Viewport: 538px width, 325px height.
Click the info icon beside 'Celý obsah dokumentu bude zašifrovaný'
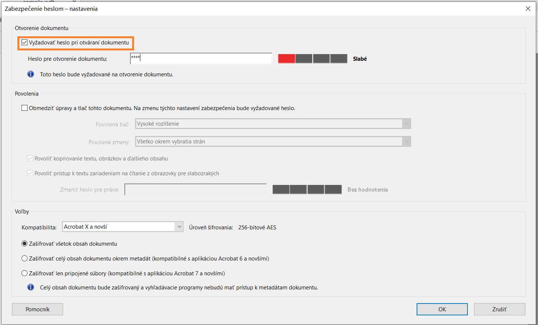pyautogui.click(x=31, y=287)
